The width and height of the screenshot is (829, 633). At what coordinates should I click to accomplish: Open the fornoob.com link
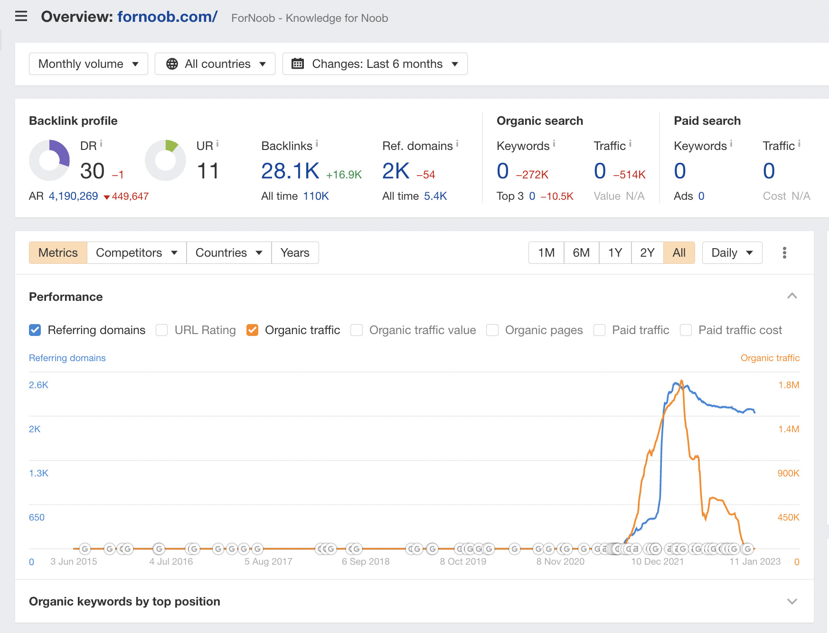tap(167, 17)
